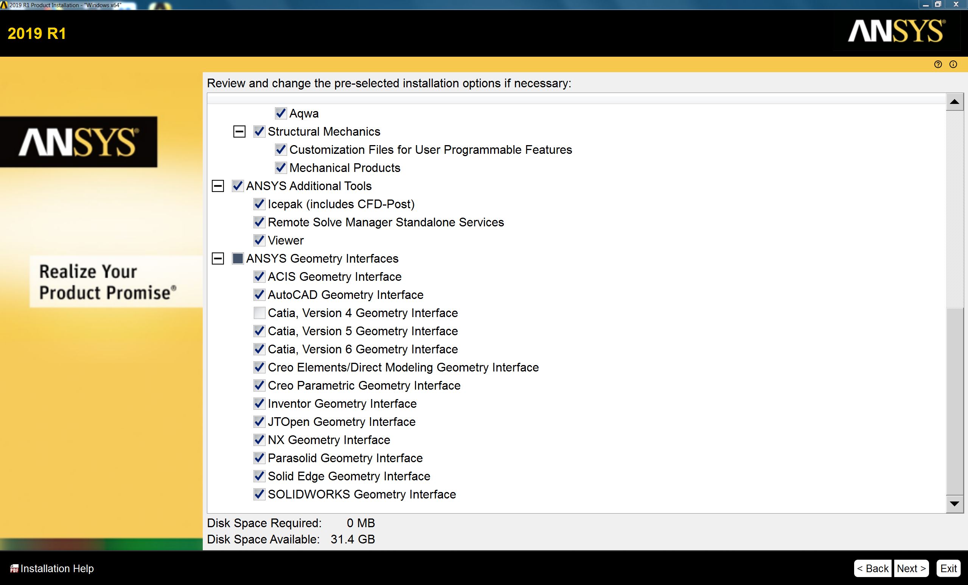Open the help question-mark icon
Screen dimensions: 968x585
click(938, 64)
